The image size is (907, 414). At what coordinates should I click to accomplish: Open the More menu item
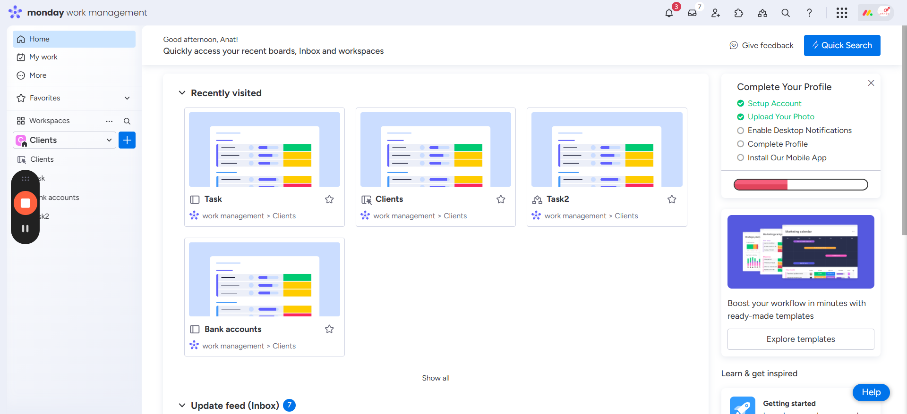pos(38,75)
